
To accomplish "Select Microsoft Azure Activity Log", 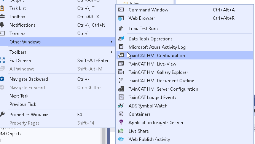I will tap(185, 47).
